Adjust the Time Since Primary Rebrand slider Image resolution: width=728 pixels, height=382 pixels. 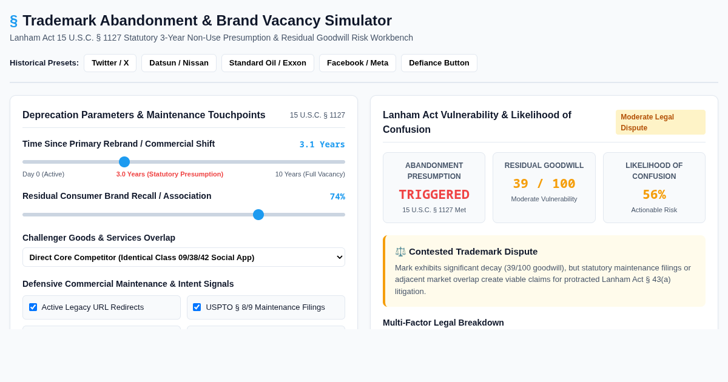click(184, 162)
